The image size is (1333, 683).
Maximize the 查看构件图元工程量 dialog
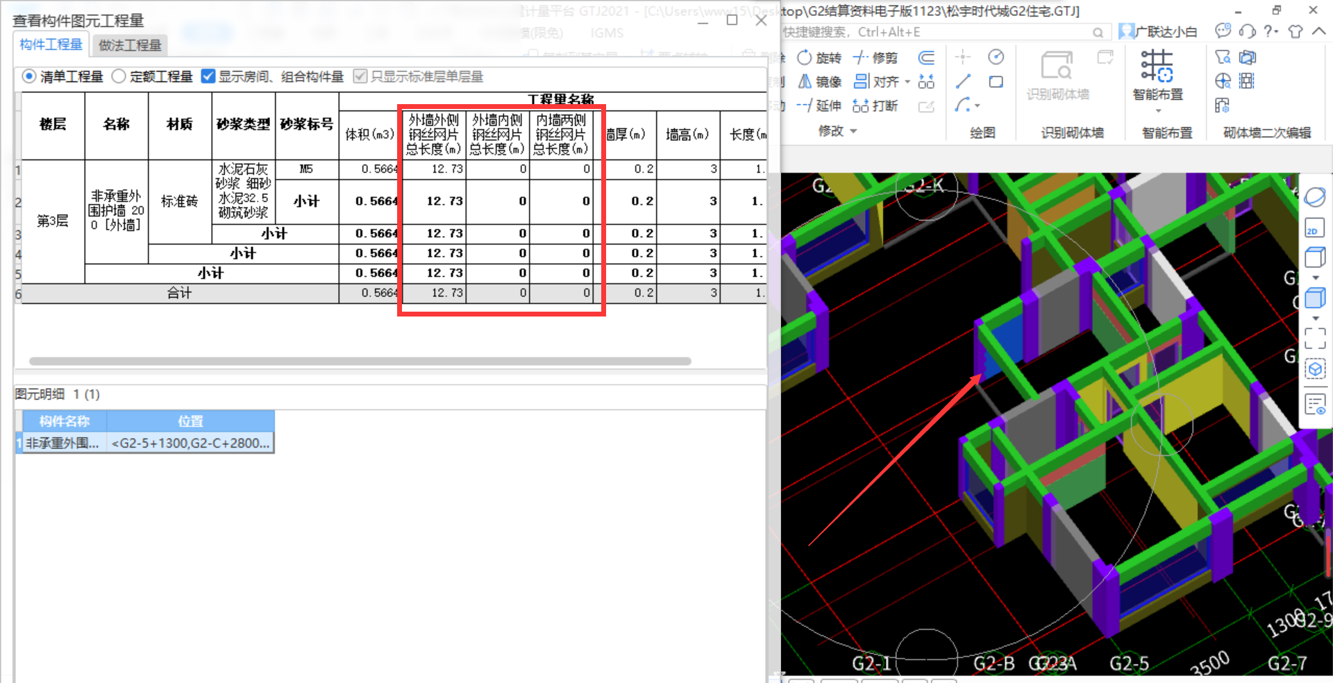pos(732,20)
